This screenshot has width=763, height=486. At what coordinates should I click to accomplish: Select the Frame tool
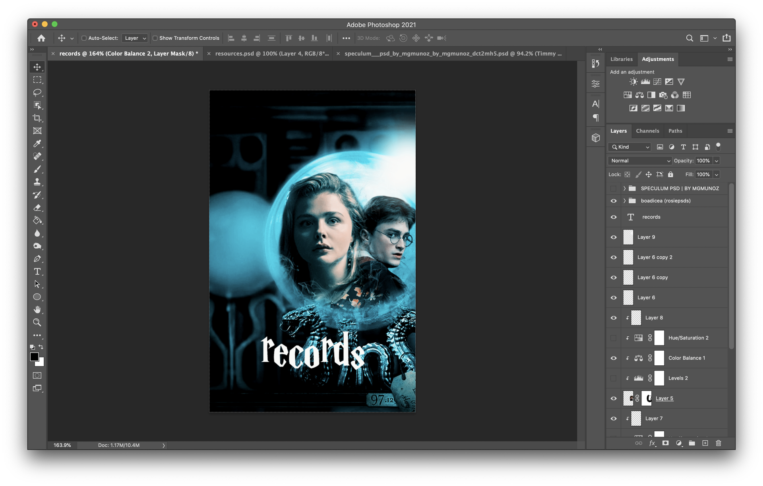coord(37,131)
